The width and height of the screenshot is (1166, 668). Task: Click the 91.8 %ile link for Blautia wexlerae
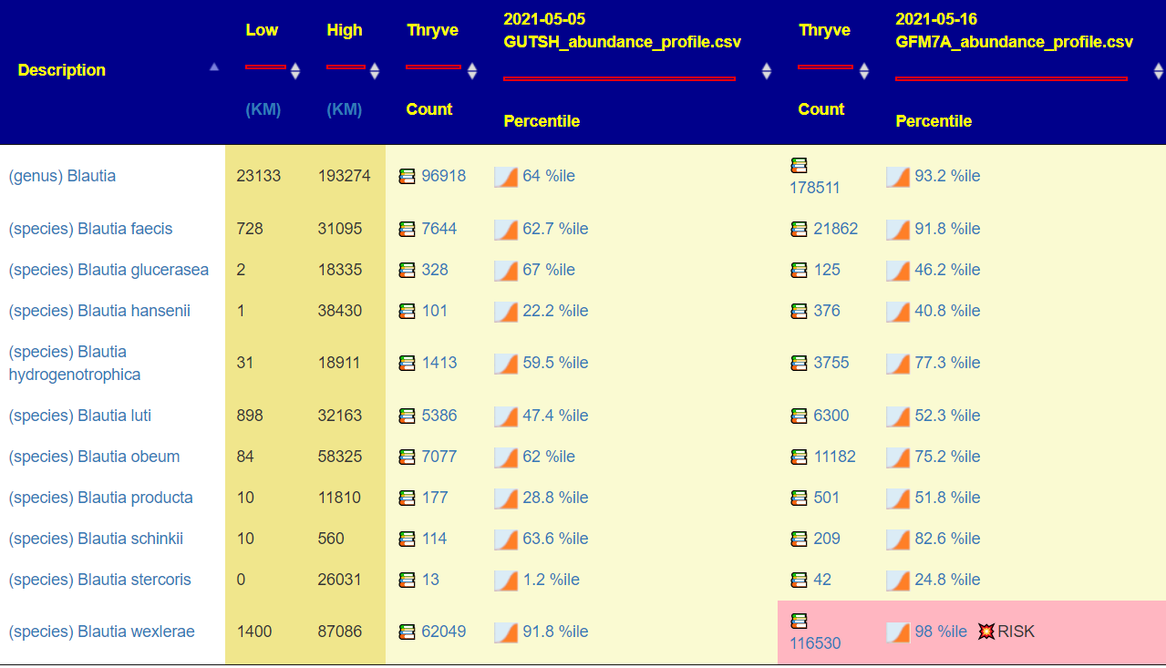[x=555, y=632]
